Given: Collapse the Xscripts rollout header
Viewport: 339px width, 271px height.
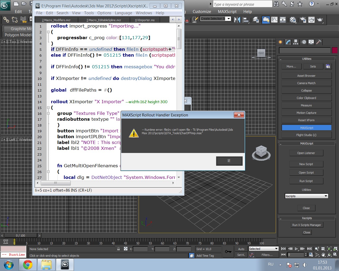Looking at the screenshot, I should [306, 218].
